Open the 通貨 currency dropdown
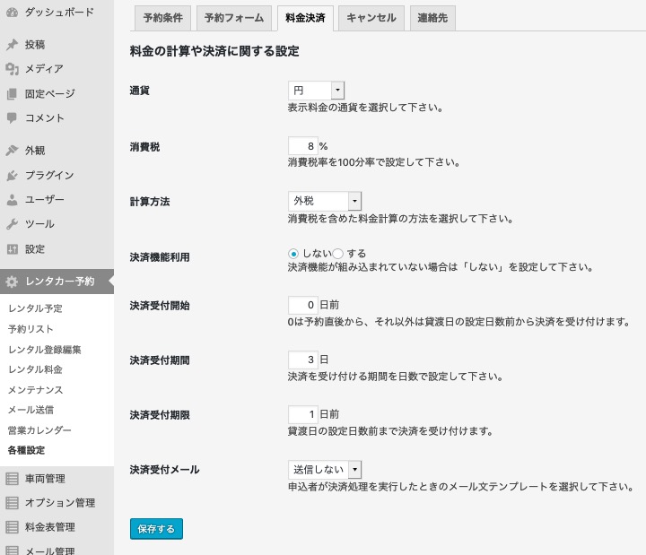 coord(316,91)
